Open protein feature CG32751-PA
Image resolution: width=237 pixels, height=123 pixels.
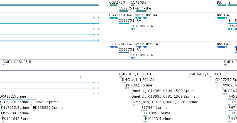130,50
